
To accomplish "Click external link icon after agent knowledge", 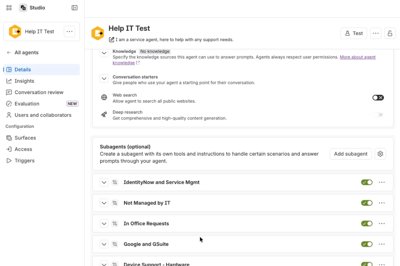I will (138, 63).
